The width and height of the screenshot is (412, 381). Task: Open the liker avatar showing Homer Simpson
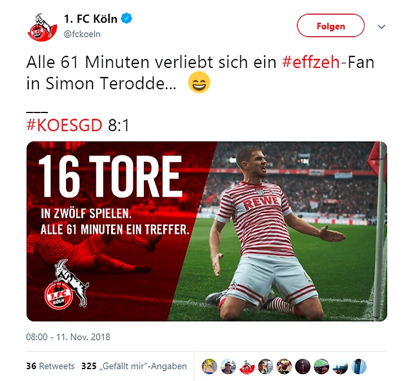(x=209, y=366)
